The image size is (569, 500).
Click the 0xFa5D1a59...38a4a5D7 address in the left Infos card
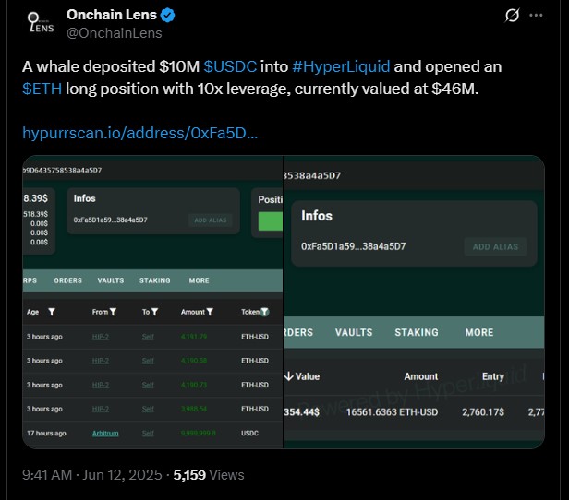pyautogui.click(x=110, y=220)
